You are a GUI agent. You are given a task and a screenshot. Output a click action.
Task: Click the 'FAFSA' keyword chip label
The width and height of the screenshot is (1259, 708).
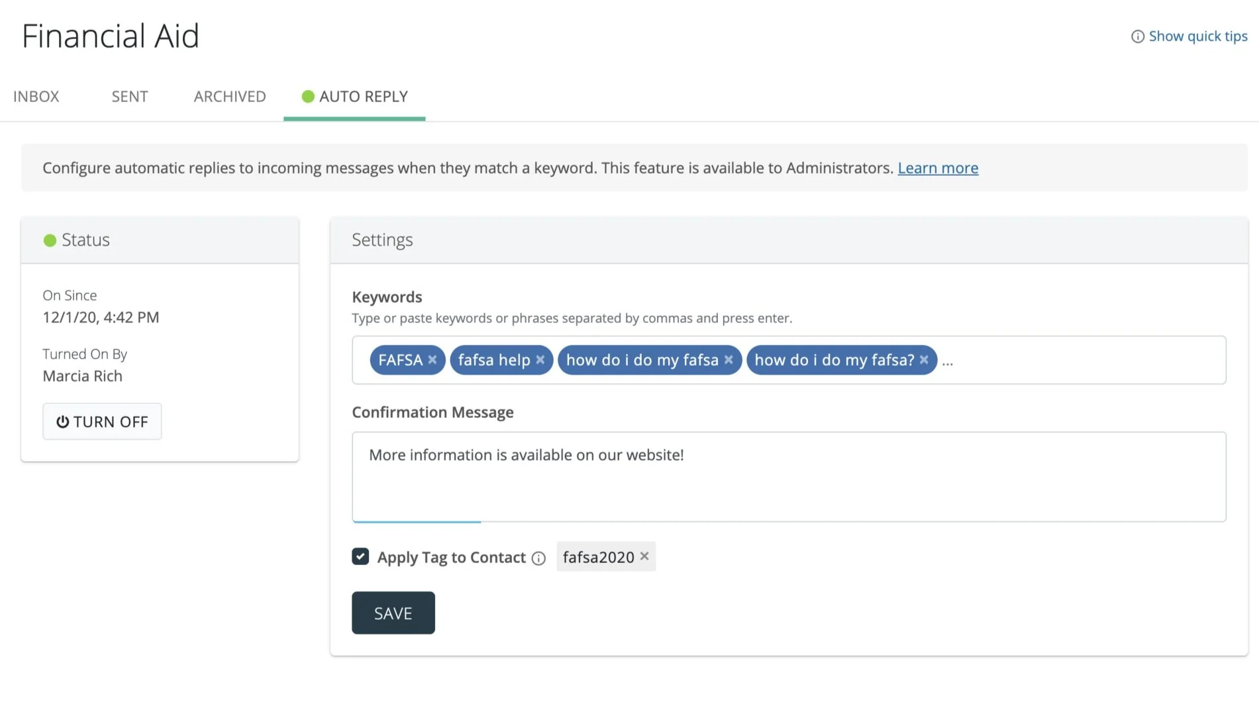[x=401, y=360]
